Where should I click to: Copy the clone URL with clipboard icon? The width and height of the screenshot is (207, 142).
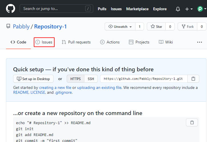click(x=193, y=79)
